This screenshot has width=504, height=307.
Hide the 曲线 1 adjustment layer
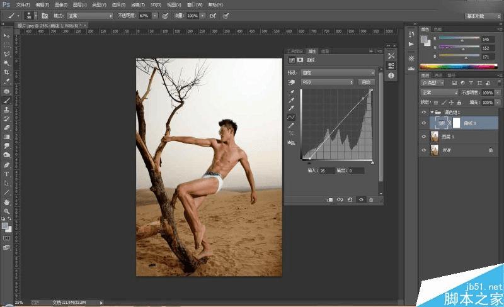tap(423, 123)
